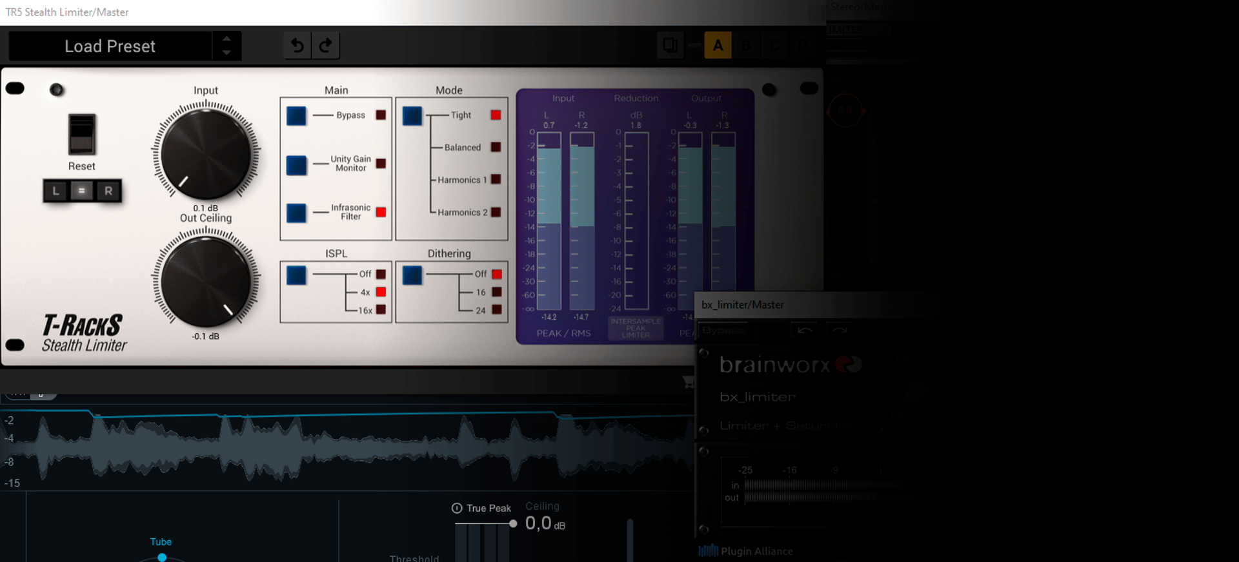Click the input knob value 0.1 dB
Viewport: 1239px width, 562px height.
[x=206, y=208]
